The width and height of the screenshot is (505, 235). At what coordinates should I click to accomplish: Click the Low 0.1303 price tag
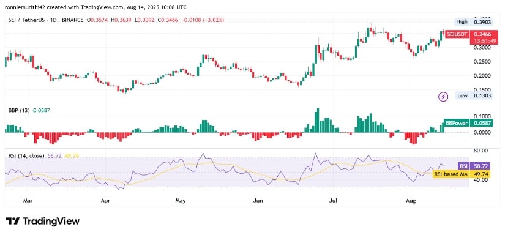[474, 95]
